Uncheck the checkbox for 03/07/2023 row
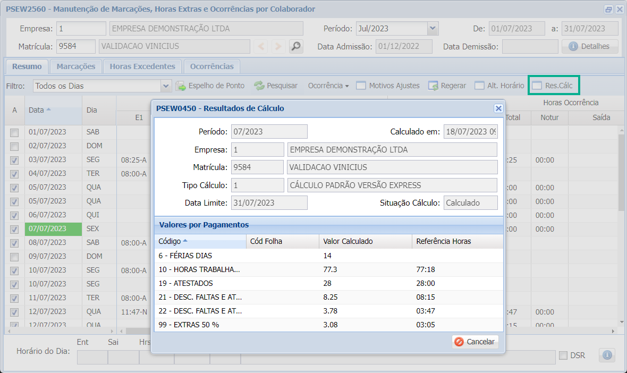627x373 pixels. click(15, 160)
